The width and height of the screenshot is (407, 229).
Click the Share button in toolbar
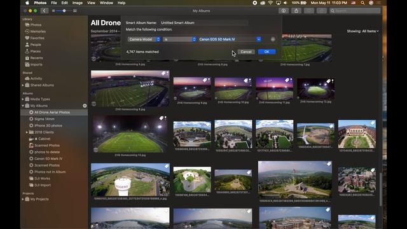(x=296, y=11)
